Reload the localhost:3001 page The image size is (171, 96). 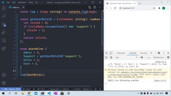pos(115,8)
